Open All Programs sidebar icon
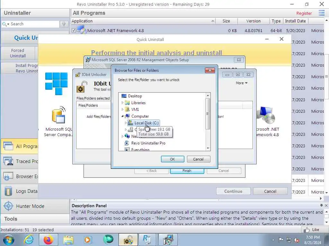Screen dimensions: 329x246 [x=8, y=146]
